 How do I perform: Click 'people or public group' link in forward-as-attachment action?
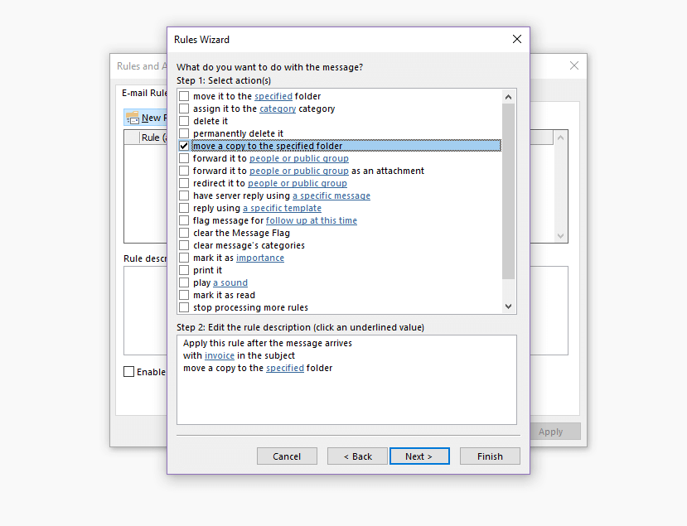tap(299, 171)
